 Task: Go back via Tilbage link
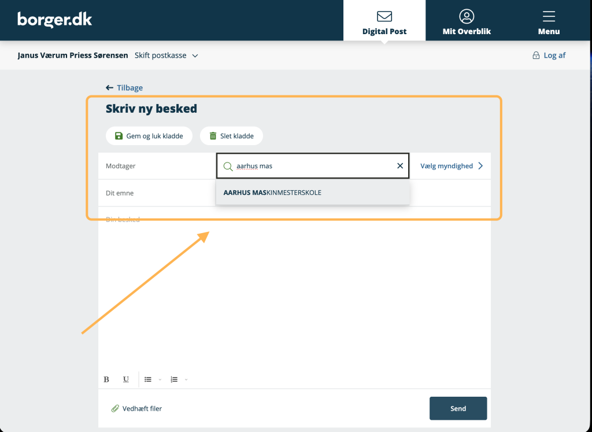pos(124,88)
